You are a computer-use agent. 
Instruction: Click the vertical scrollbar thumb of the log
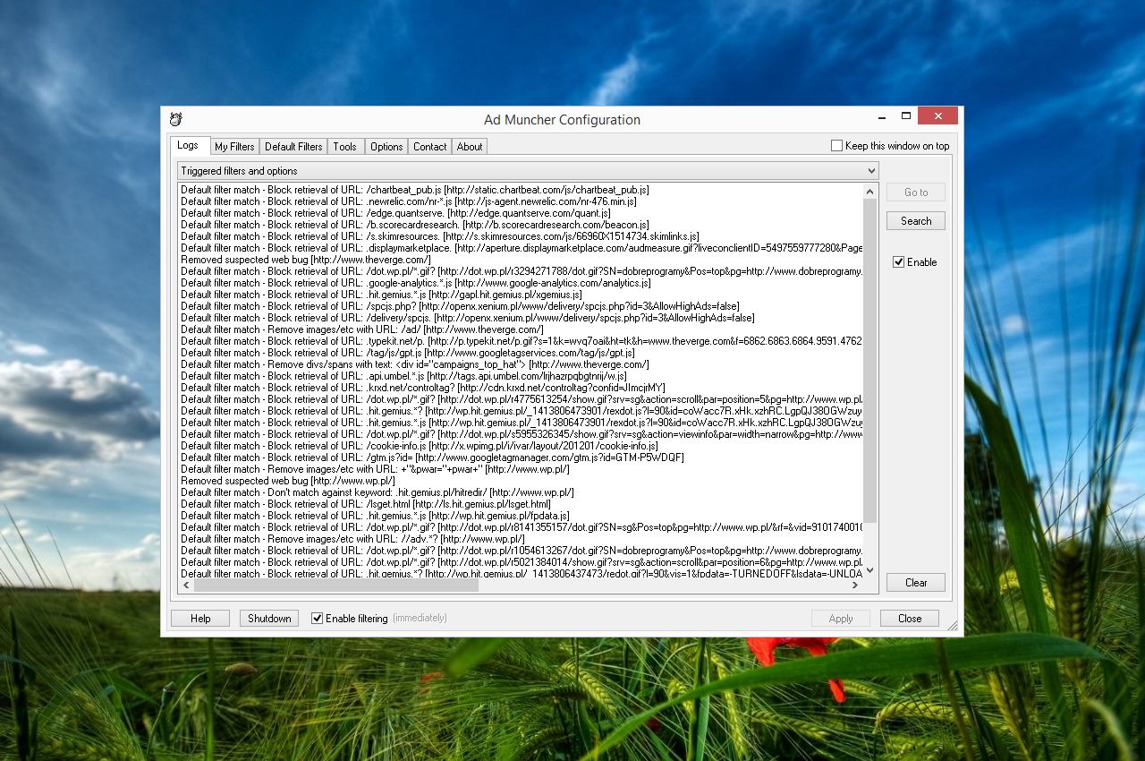[870, 360]
